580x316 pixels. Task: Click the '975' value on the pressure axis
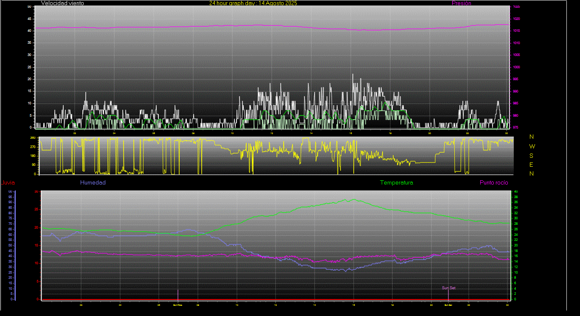[515, 127]
